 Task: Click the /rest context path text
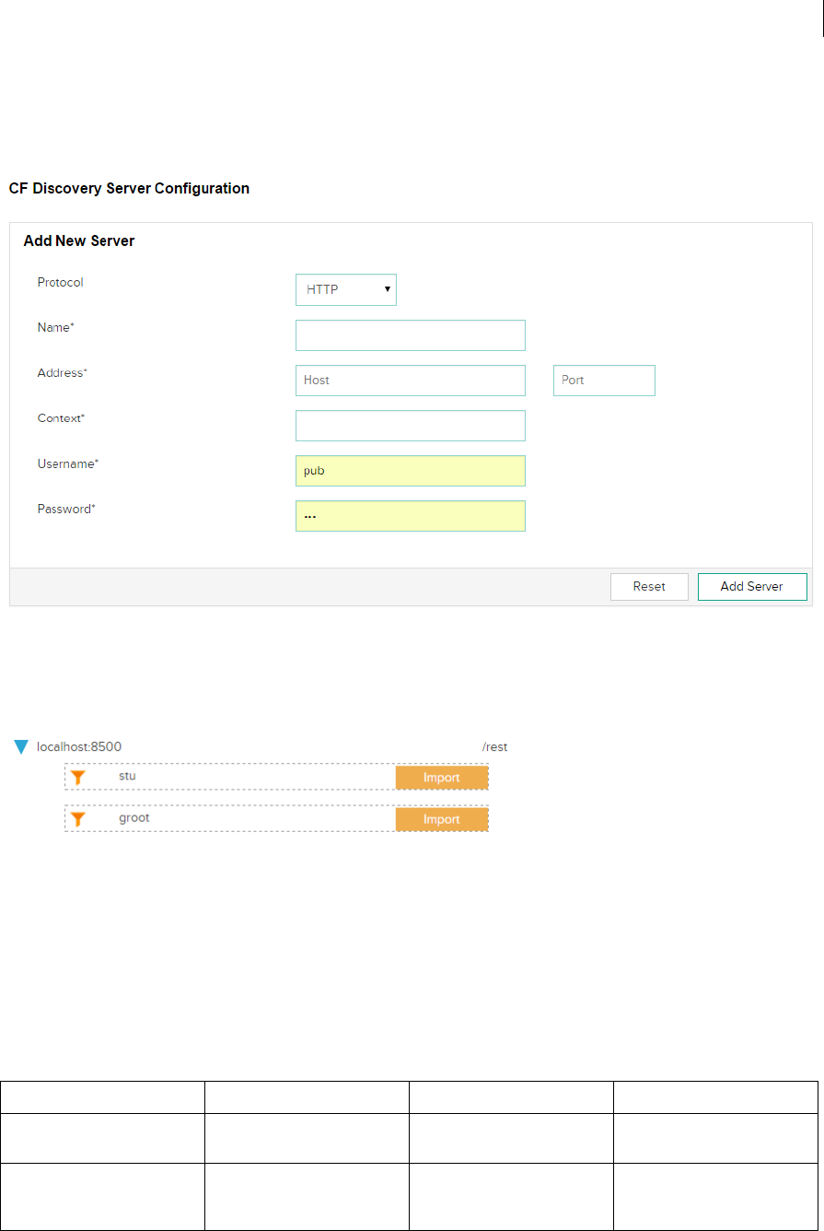coord(495,747)
